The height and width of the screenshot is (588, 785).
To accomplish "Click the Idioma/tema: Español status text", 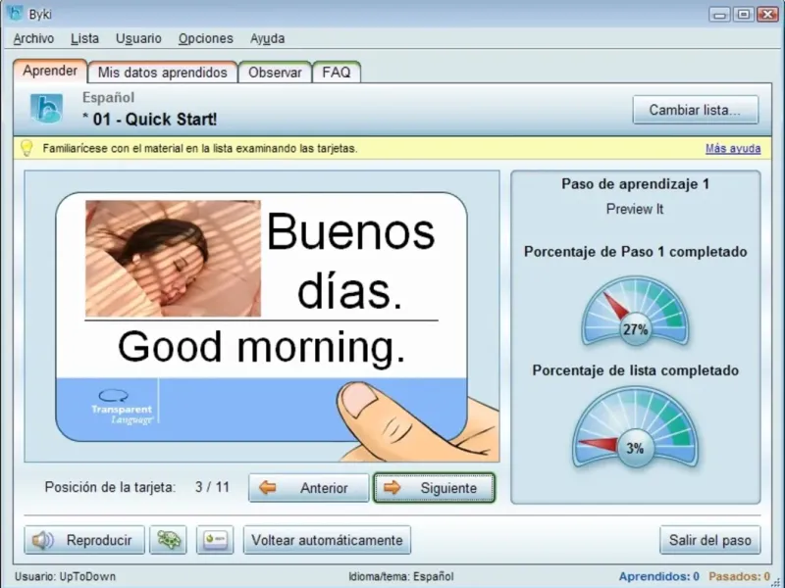I will coord(401,576).
